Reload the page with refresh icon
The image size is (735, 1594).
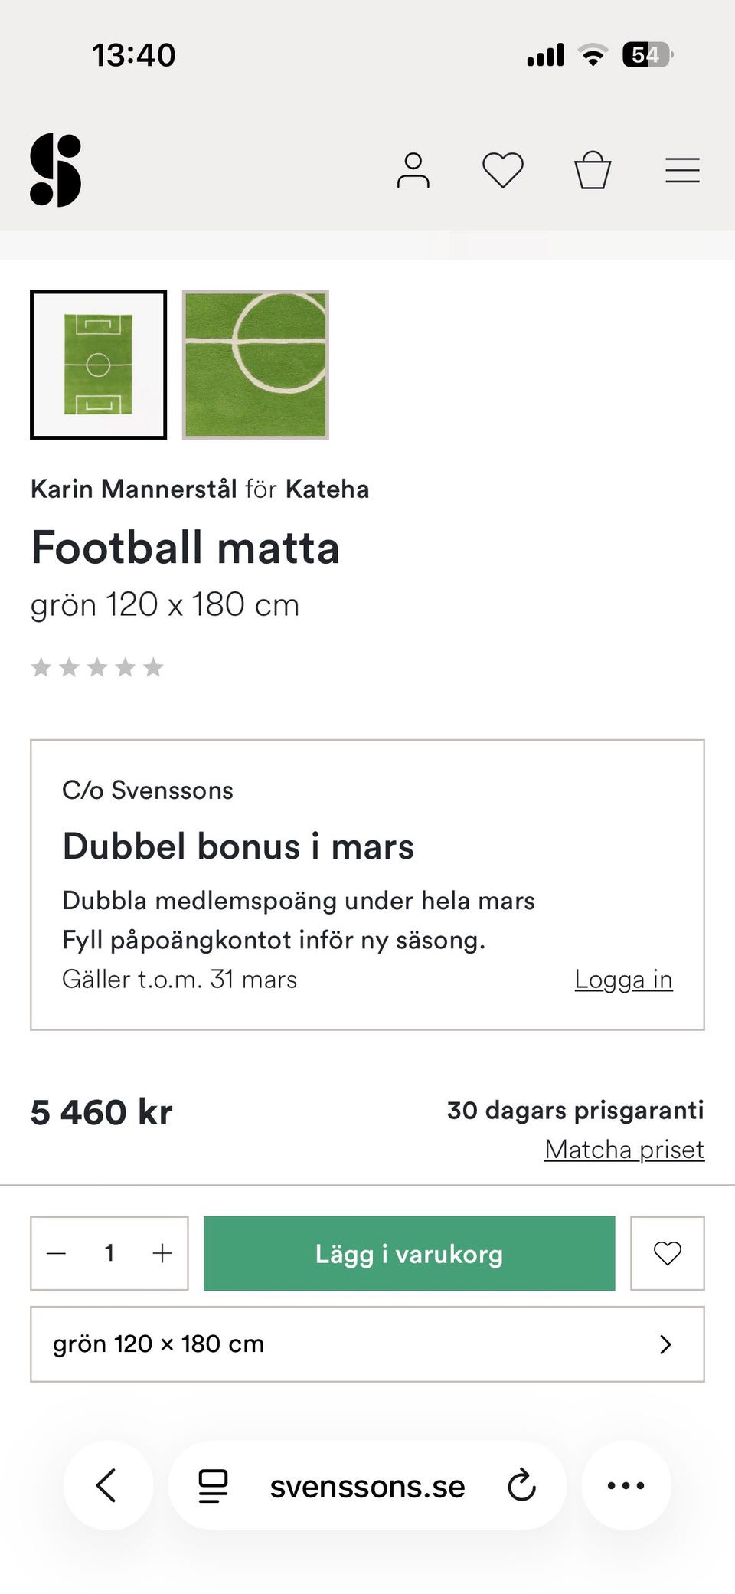521,1486
